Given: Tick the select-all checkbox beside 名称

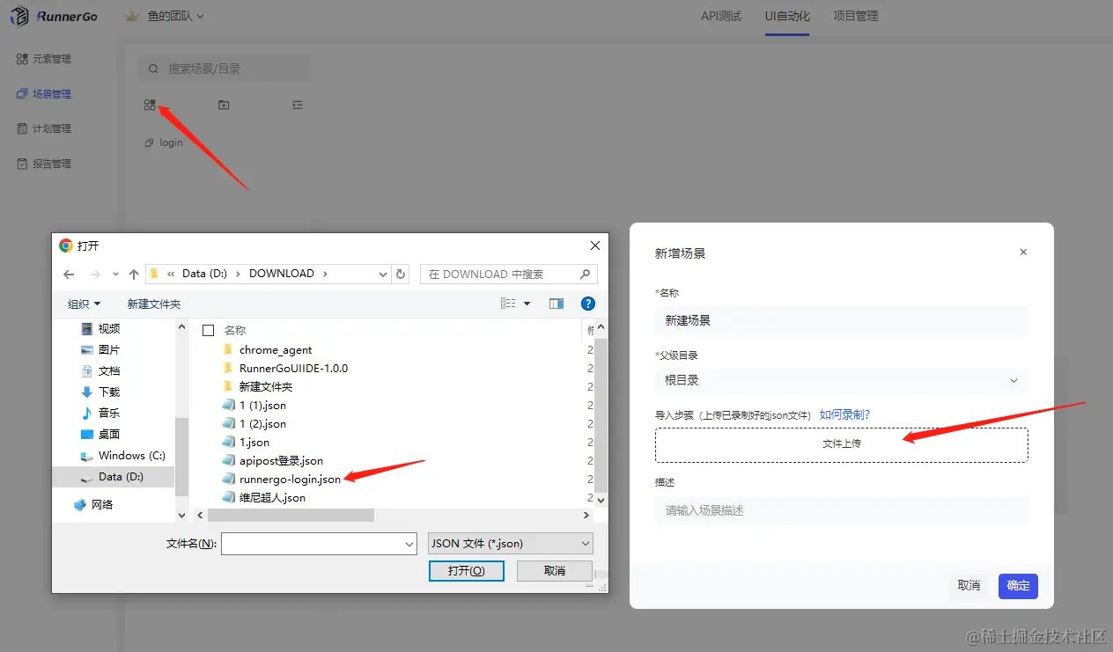Looking at the screenshot, I should click(209, 330).
